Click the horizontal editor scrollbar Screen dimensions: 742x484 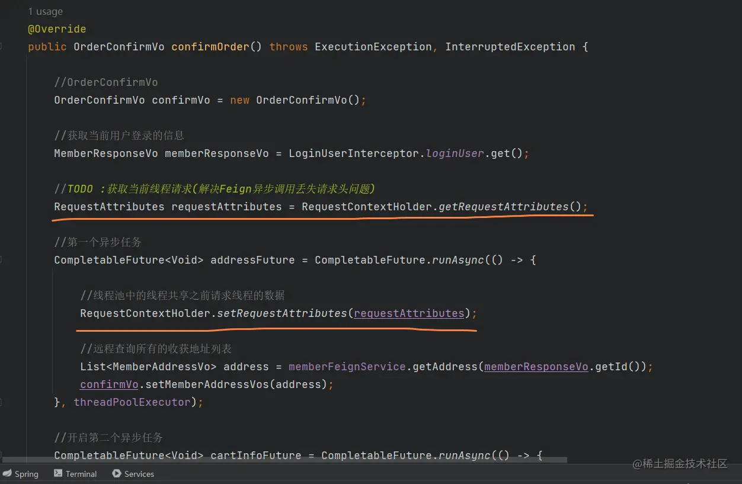click(x=284, y=459)
